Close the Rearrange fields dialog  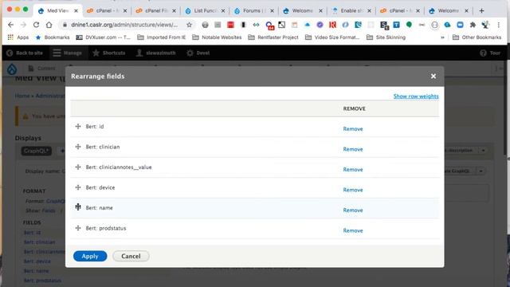pyautogui.click(x=433, y=77)
